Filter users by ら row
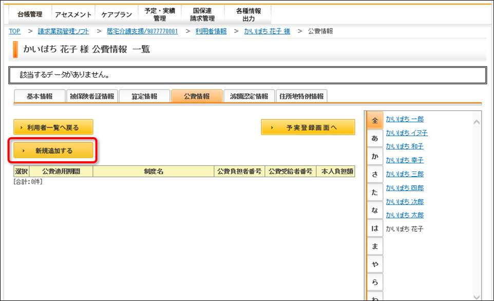This screenshot has height=301, width=494. click(x=375, y=282)
